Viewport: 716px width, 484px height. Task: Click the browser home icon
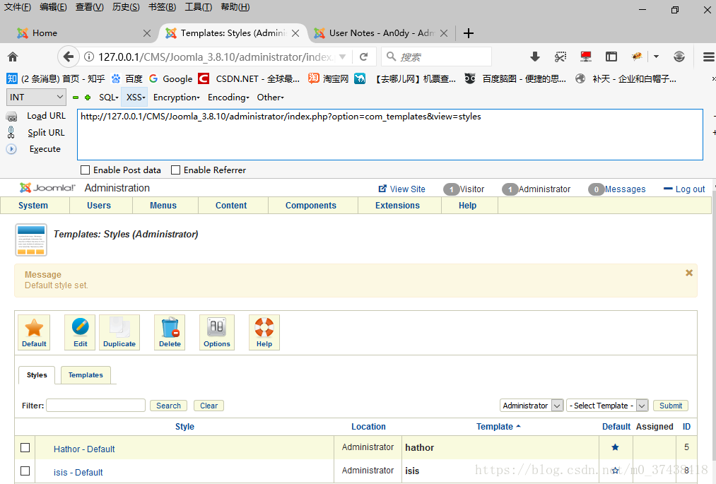tap(13, 57)
